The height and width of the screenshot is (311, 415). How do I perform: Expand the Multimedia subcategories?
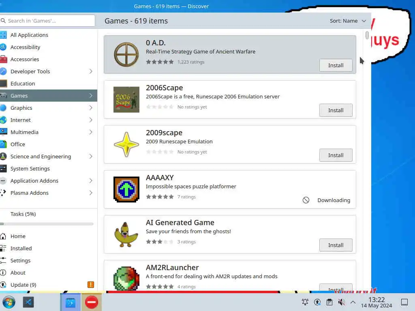91,132
